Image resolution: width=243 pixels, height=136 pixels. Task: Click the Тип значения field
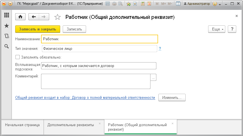coord(100,48)
